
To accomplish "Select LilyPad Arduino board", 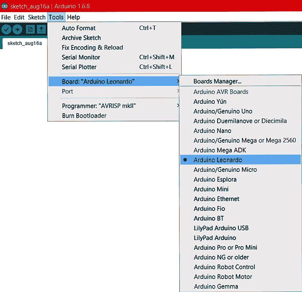I will (x=240, y=238).
